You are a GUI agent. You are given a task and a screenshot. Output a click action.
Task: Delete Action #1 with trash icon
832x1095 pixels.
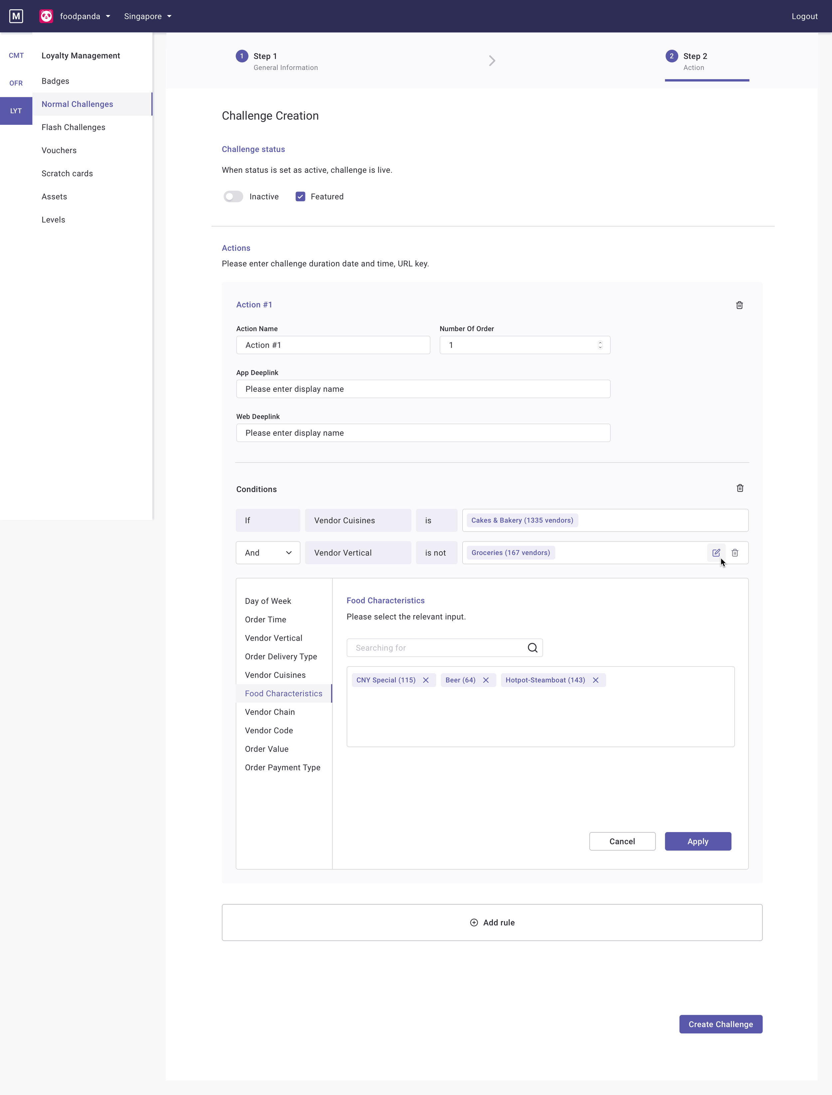tap(739, 305)
